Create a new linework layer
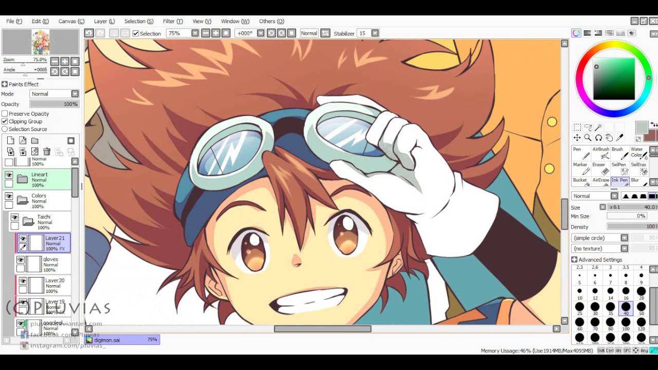The image size is (658, 370). [x=23, y=141]
